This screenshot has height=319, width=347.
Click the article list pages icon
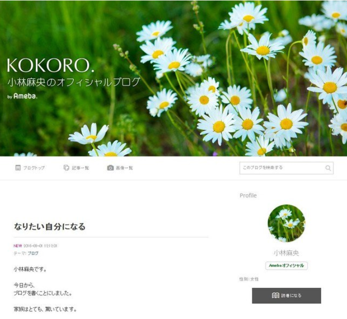click(66, 168)
